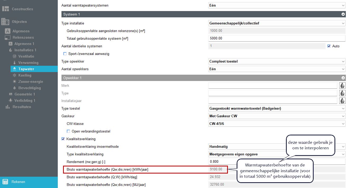349x188 pixels.
Task: Open Ventilatie in the sidebar tree
Action: [26, 56]
